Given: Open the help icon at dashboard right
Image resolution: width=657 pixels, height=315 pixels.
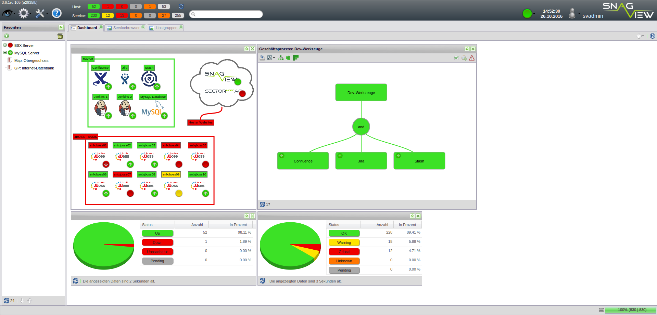Looking at the screenshot, I should pyautogui.click(x=653, y=36).
